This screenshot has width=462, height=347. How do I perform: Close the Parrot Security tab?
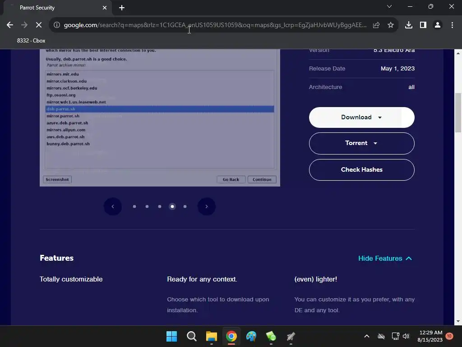point(105,8)
